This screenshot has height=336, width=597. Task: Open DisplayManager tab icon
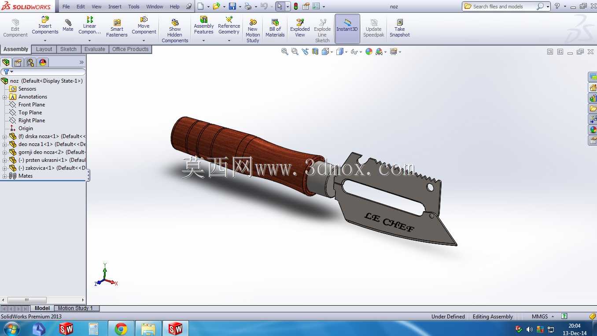(43, 62)
